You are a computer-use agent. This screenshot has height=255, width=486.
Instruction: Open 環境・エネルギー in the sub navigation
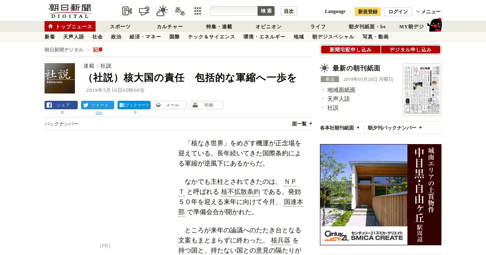264,37
